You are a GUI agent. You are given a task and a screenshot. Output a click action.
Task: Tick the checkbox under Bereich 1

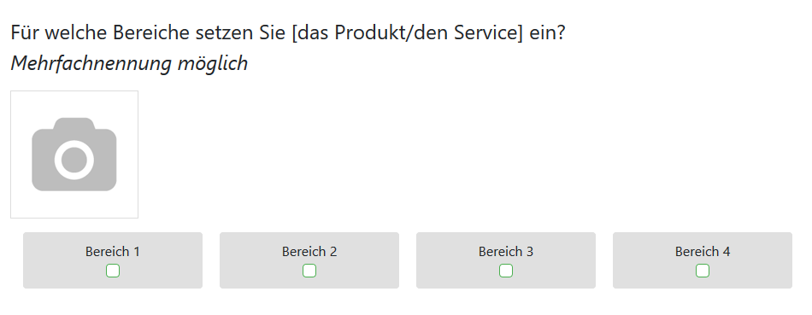click(x=112, y=271)
